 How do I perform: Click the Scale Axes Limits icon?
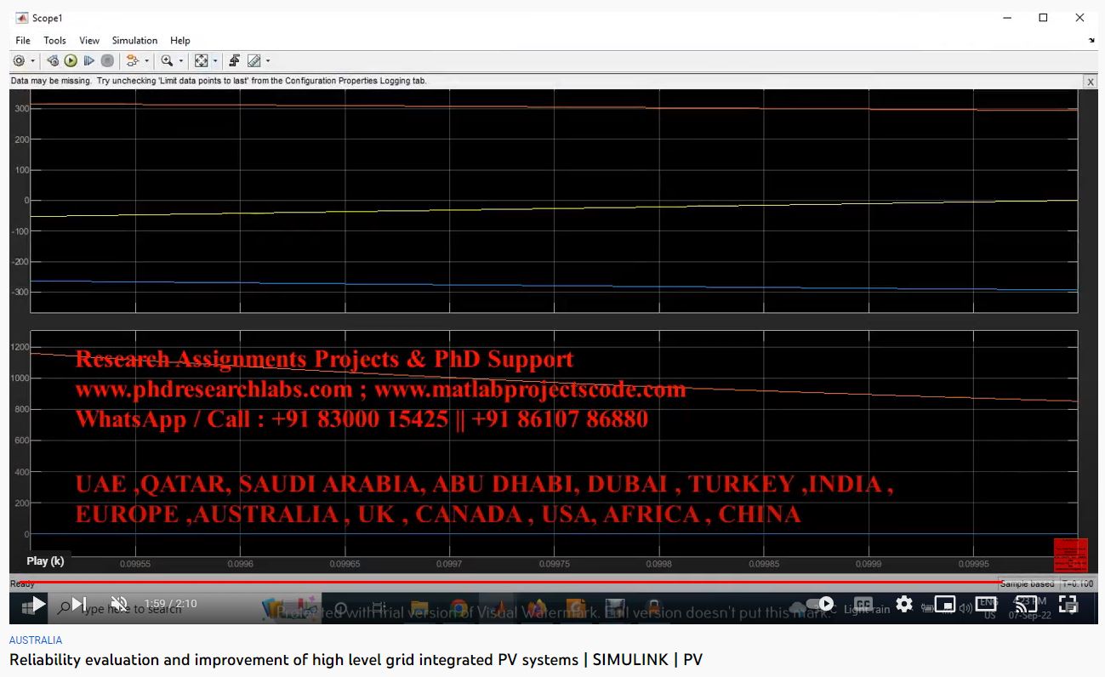201,61
